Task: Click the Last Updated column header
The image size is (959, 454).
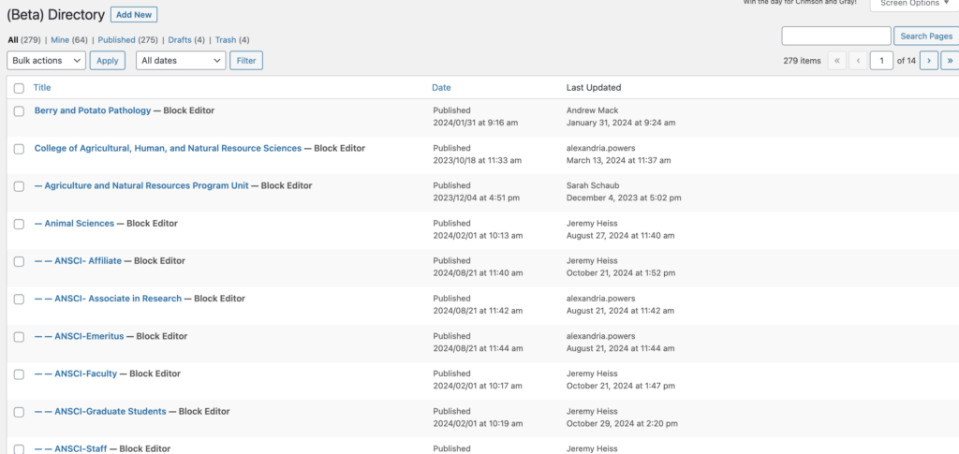Action: point(593,87)
